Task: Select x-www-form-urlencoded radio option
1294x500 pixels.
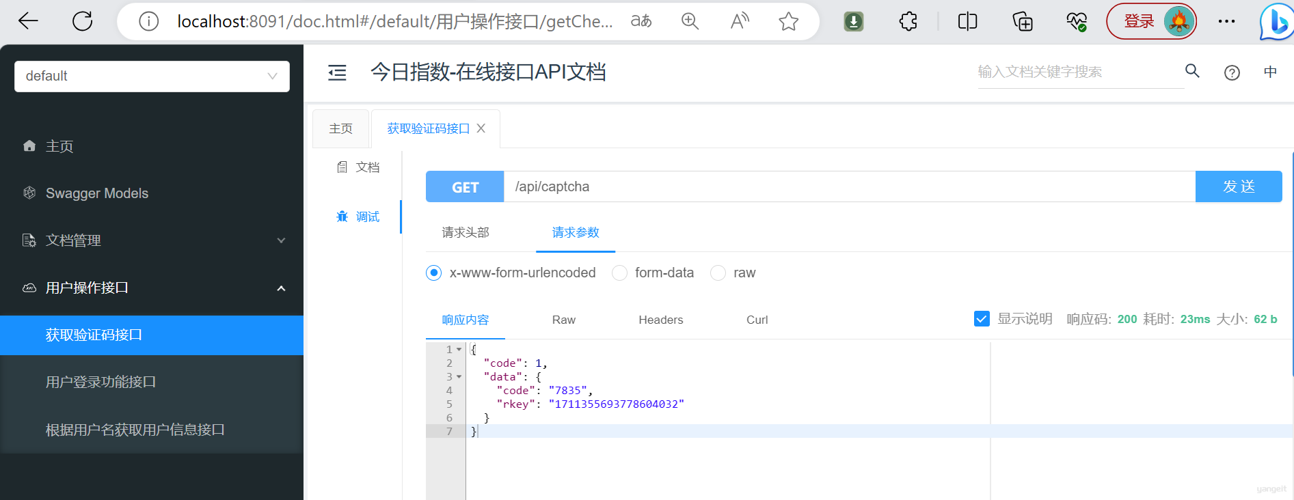Action: point(433,273)
